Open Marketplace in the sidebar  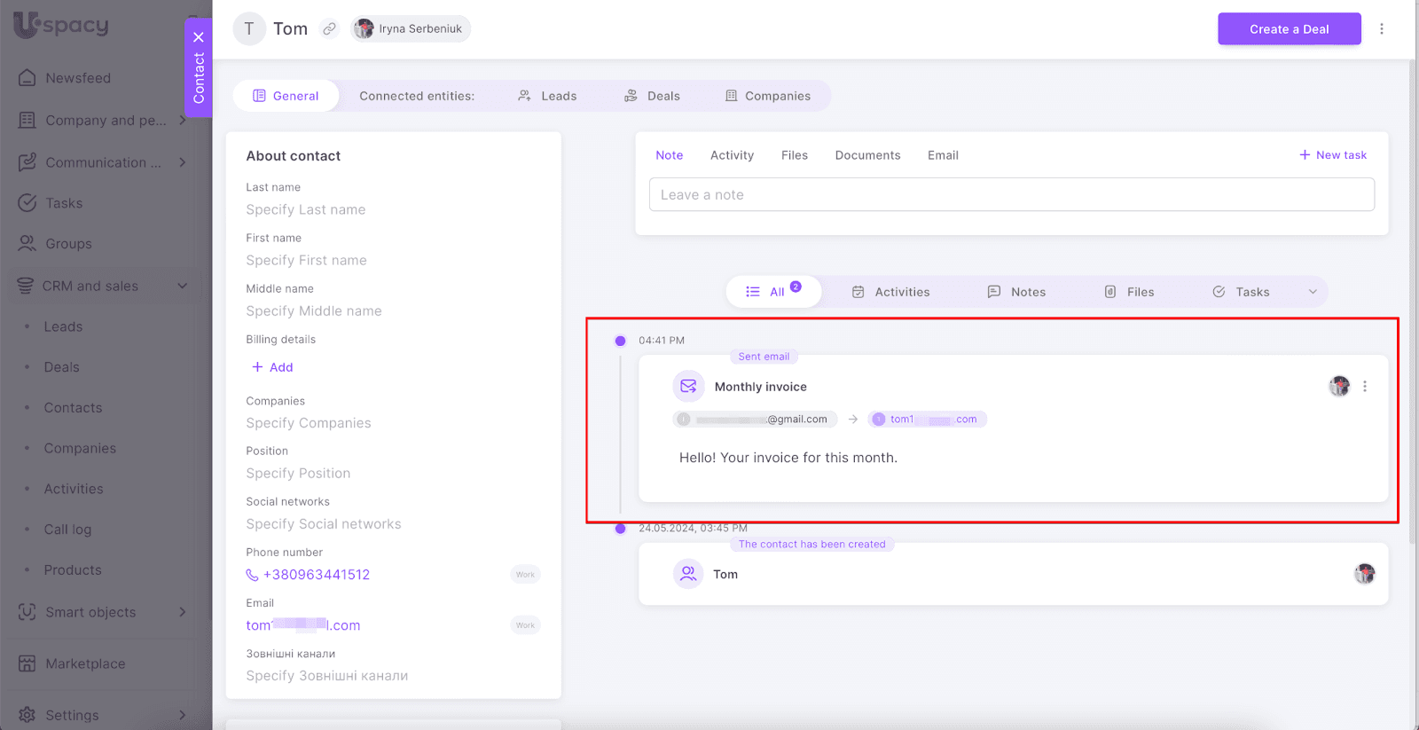click(85, 663)
